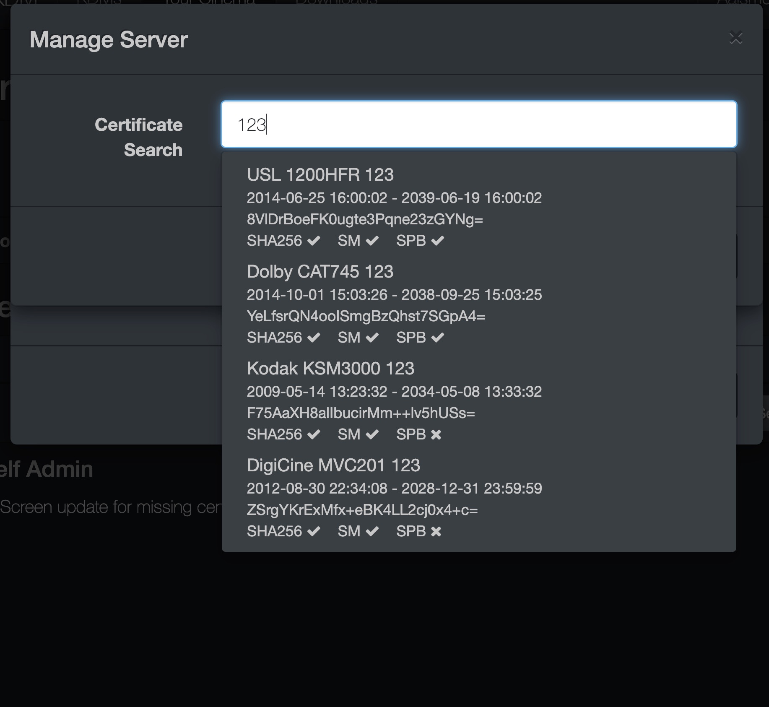Click SM checkmark in Dolby CAT745 entry
Screen dimensions: 769x707
tap(372, 338)
